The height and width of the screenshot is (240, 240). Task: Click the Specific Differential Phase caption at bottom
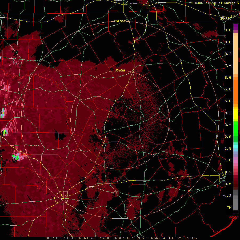click(x=121, y=238)
